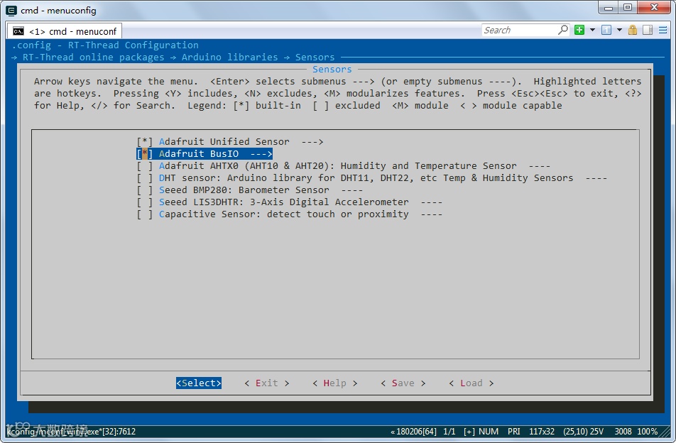This screenshot has width=676, height=443.
Task: Open Adafruit Unified Sensor submenu arrow
Action: click(x=312, y=142)
